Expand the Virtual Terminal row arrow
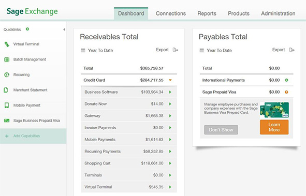Screen dimensions: 306x196 [x=170, y=187]
